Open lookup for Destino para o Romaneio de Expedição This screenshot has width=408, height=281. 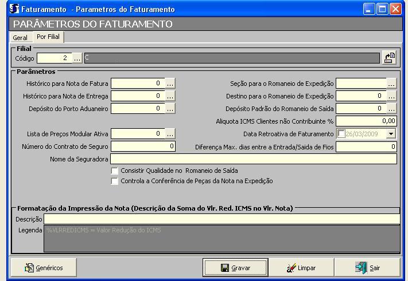391,96
